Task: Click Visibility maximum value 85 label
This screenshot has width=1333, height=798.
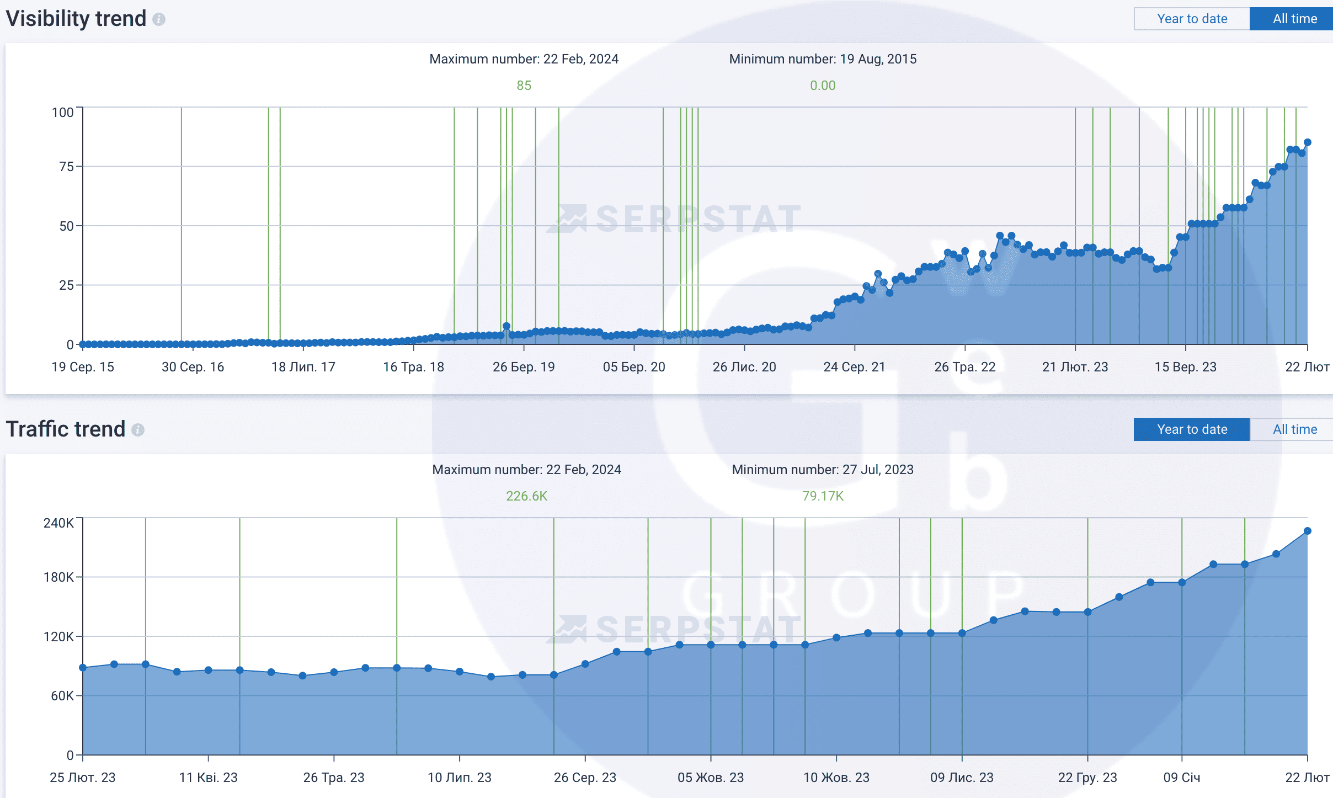Action: 524,86
